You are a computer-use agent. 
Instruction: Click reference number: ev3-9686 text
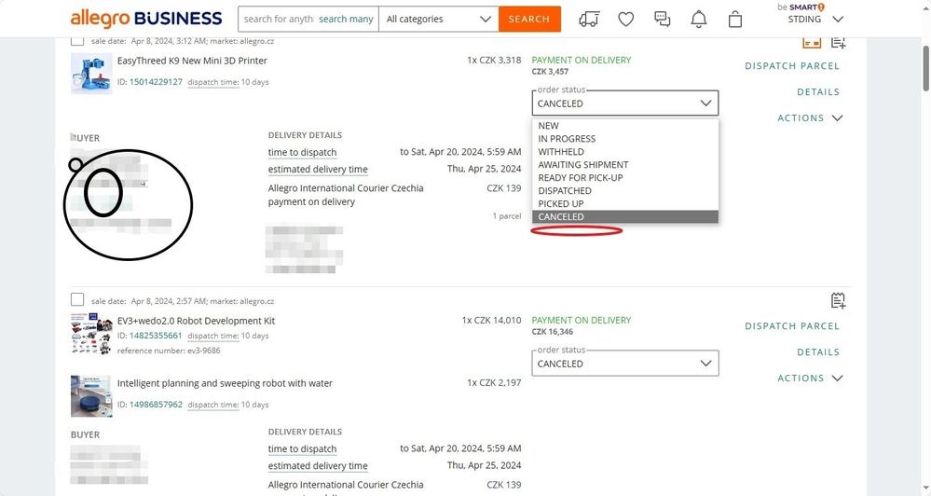(169, 351)
